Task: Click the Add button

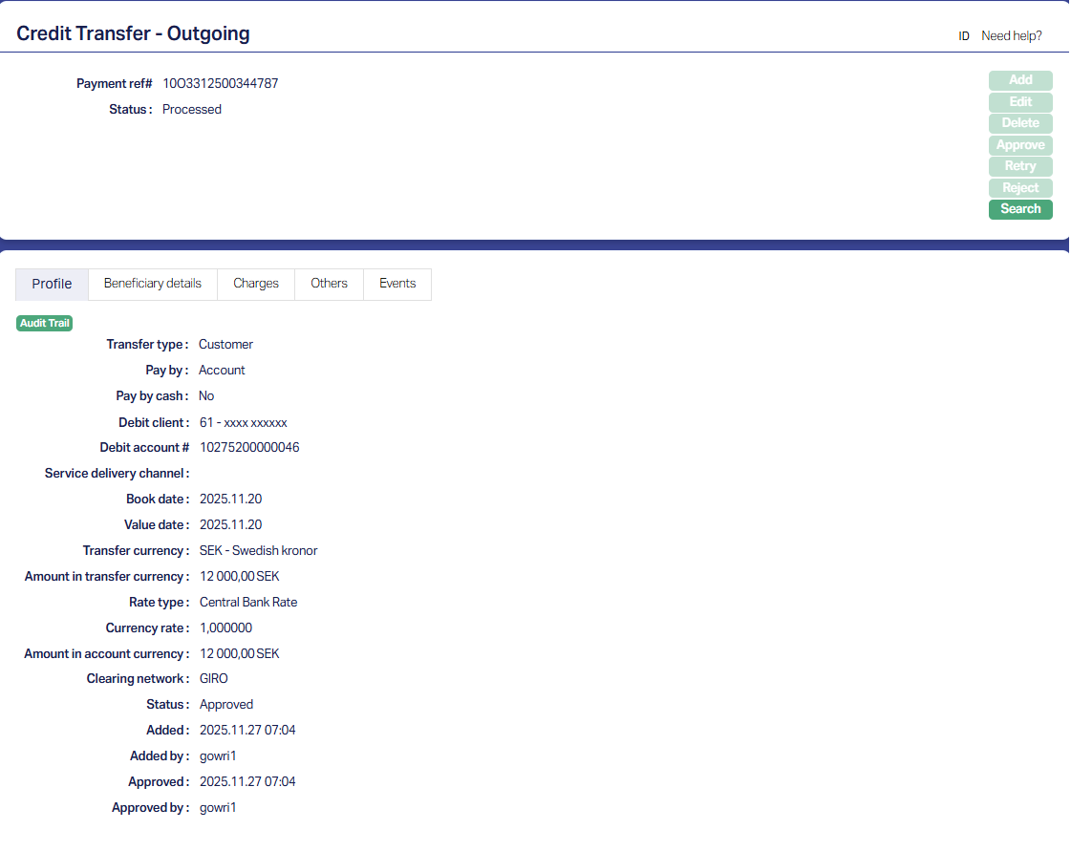Action: pyautogui.click(x=1020, y=80)
